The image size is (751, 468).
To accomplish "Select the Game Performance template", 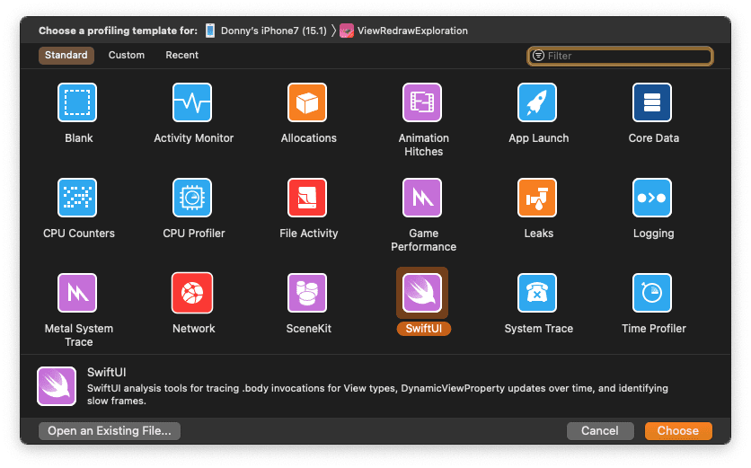I will 422,198.
